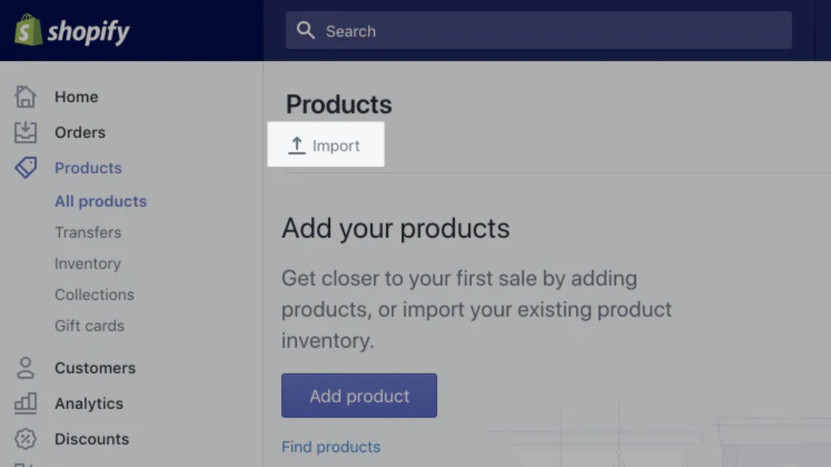831x467 pixels.
Task: Click the Add product button
Action: [x=359, y=396]
